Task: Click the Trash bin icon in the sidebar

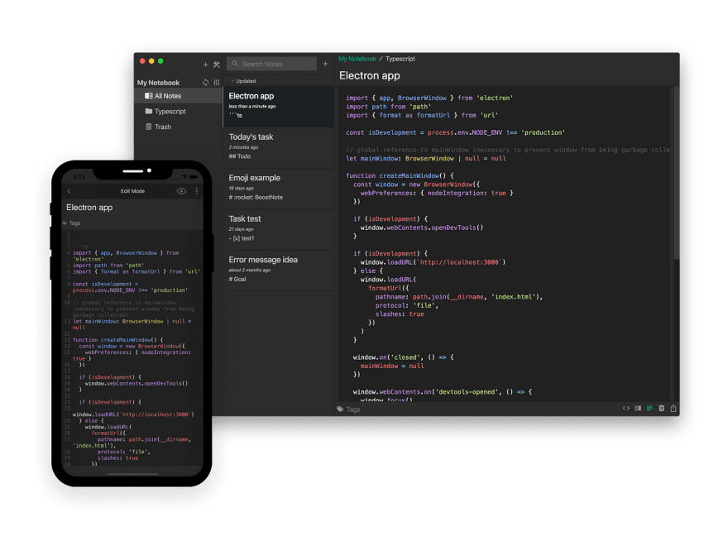Action: point(149,127)
